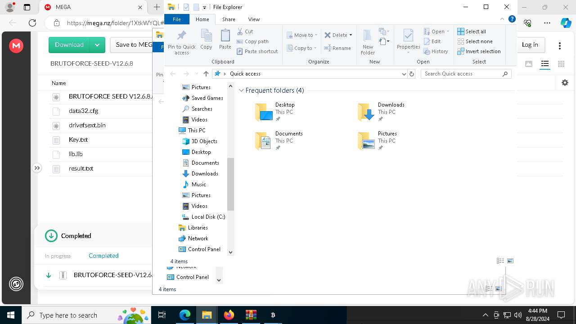The image size is (576, 324).
Task: Open Firefox from the taskbar
Action: coord(229,315)
